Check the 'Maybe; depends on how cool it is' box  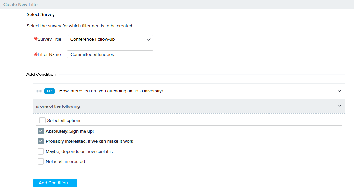(41, 151)
